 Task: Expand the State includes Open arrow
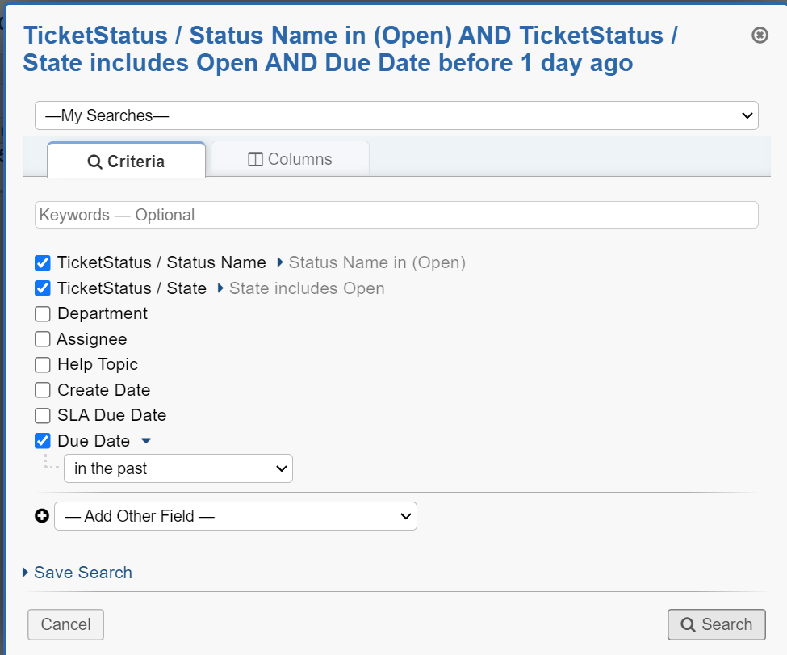(x=220, y=288)
